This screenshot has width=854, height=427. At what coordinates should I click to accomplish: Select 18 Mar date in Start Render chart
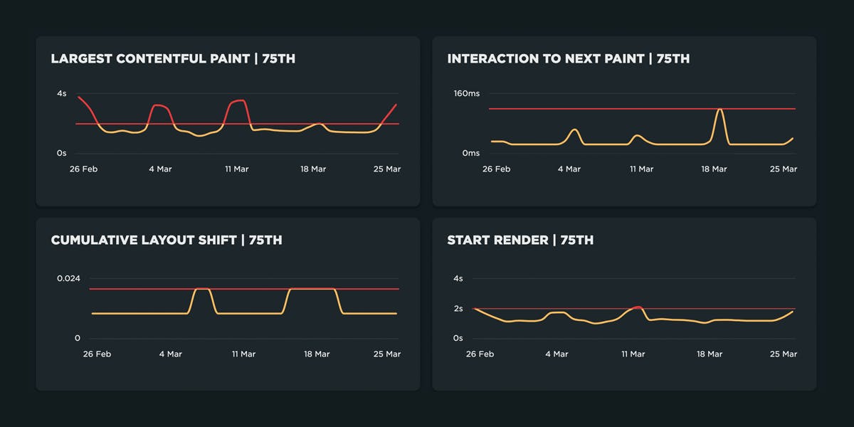(710, 354)
